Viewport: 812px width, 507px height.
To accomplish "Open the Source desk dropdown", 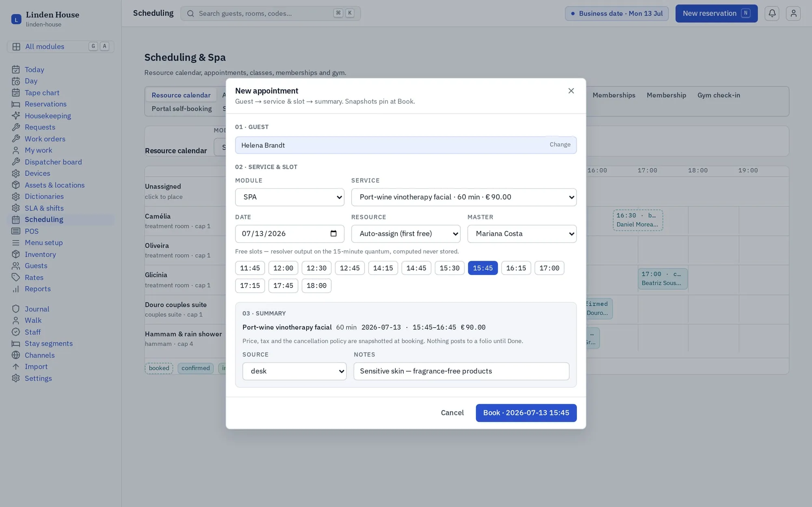I will 294,371.
